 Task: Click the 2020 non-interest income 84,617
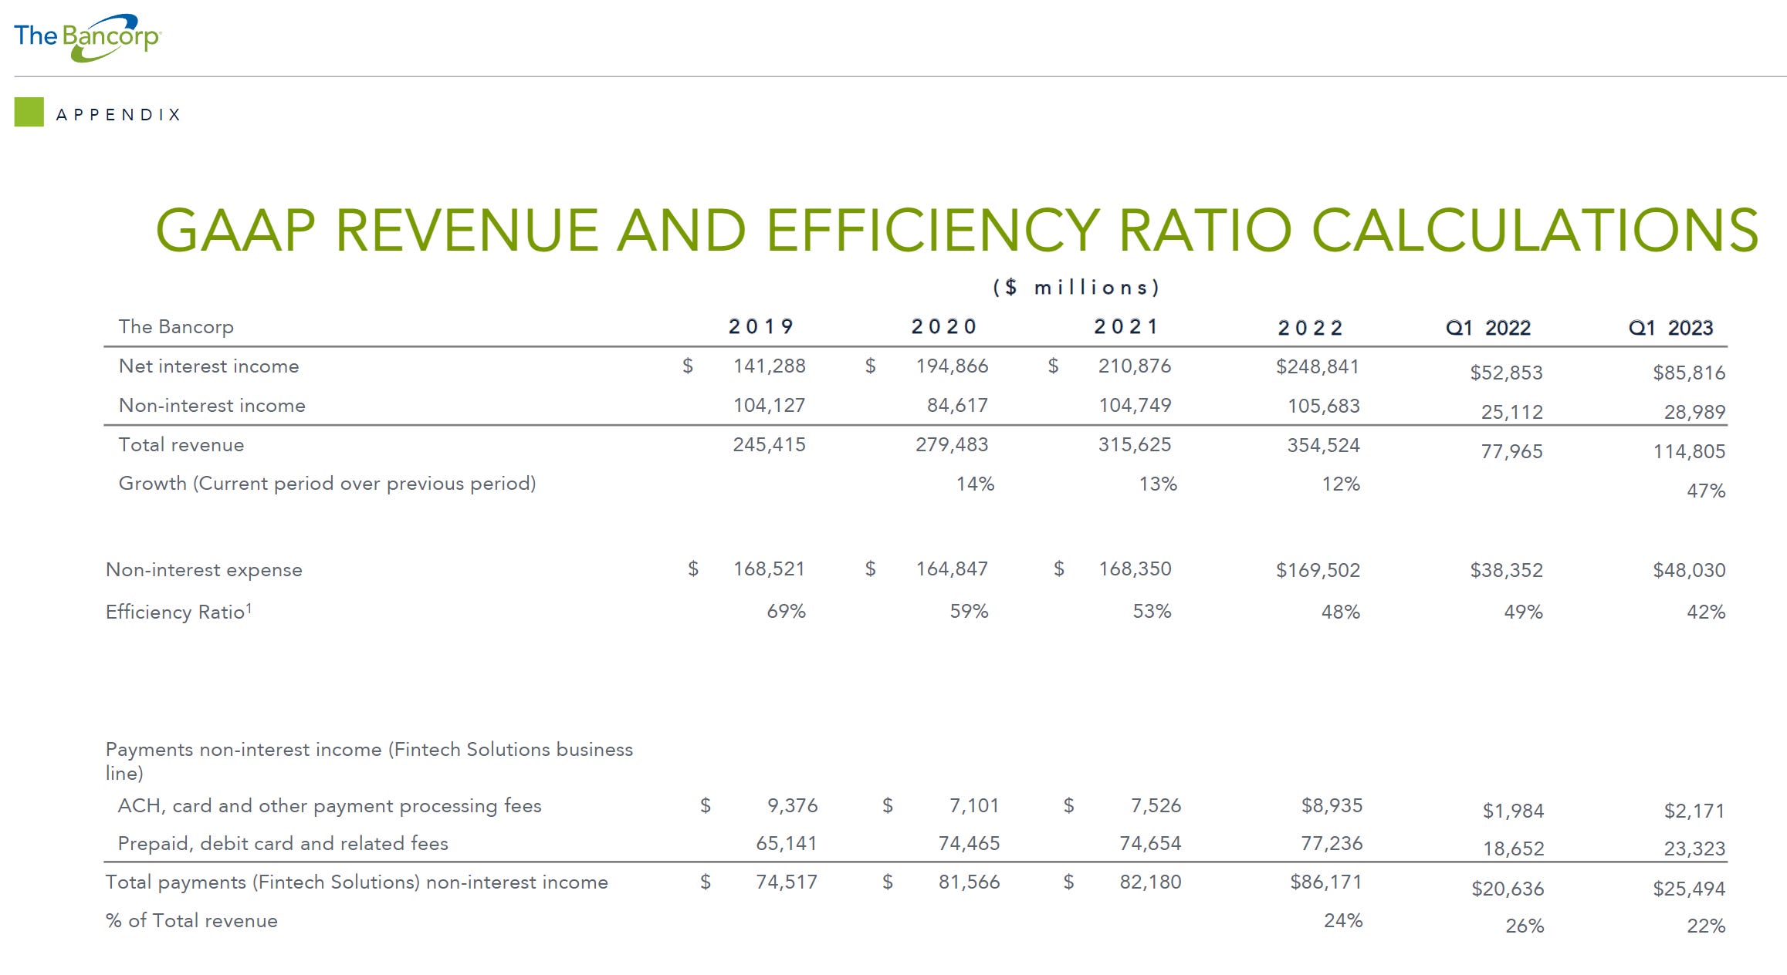(x=957, y=405)
